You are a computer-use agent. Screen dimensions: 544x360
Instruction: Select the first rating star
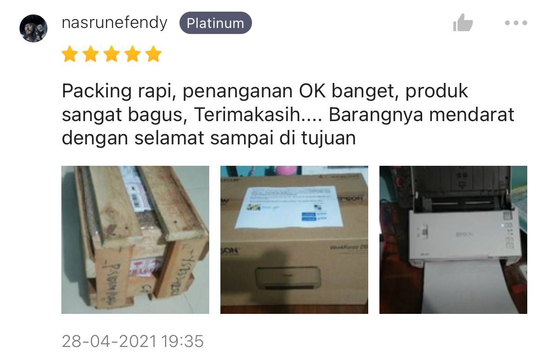pyautogui.click(x=70, y=54)
